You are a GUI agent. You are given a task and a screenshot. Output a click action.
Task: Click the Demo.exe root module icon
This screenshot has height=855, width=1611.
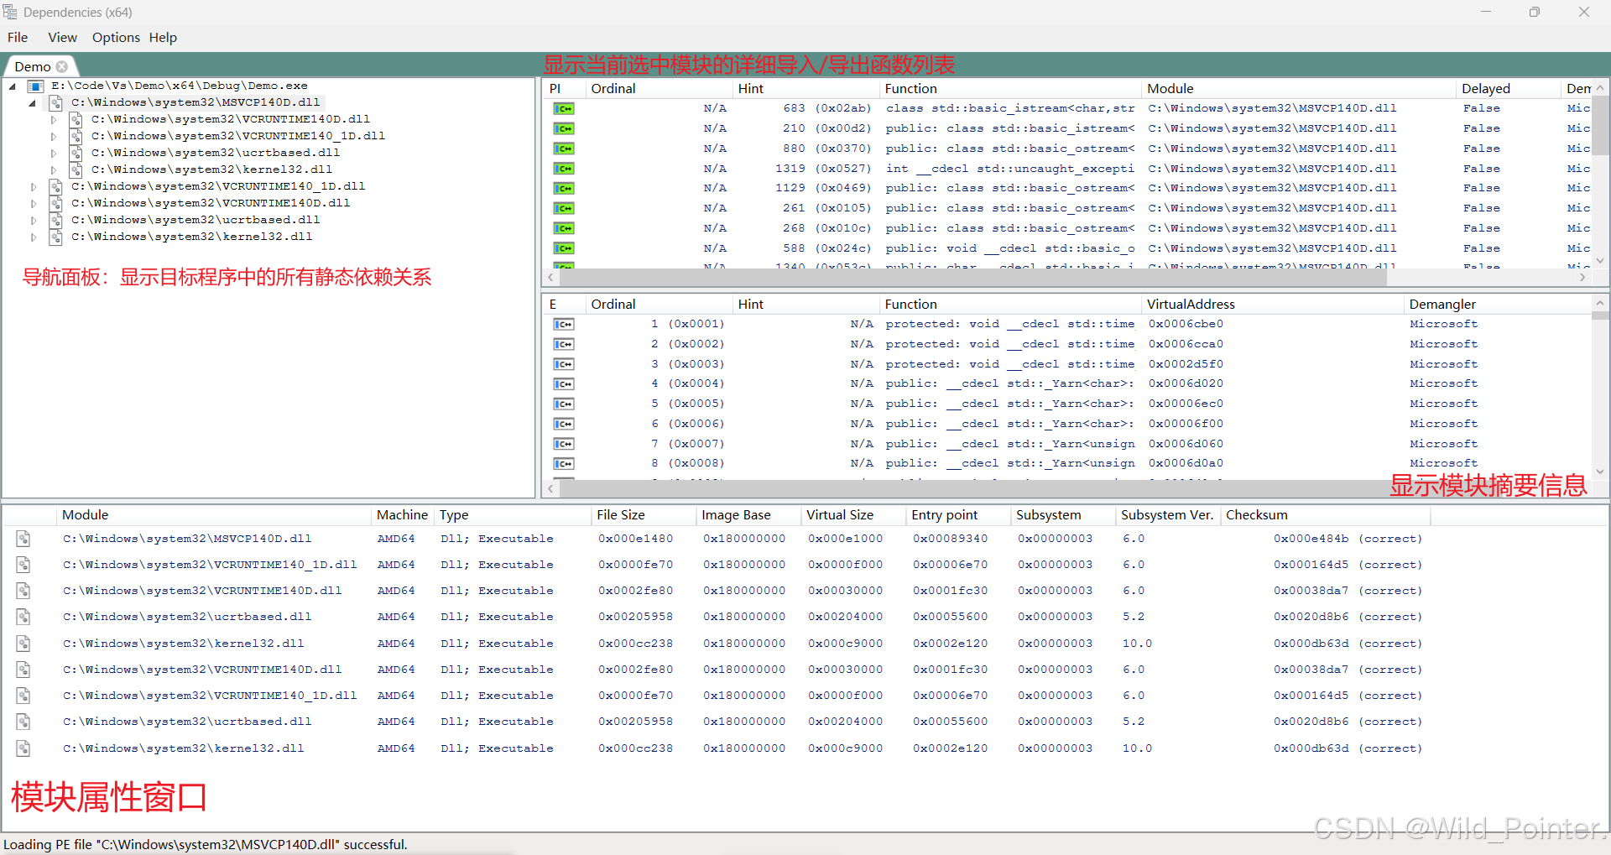pyautogui.click(x=35, y=86)
